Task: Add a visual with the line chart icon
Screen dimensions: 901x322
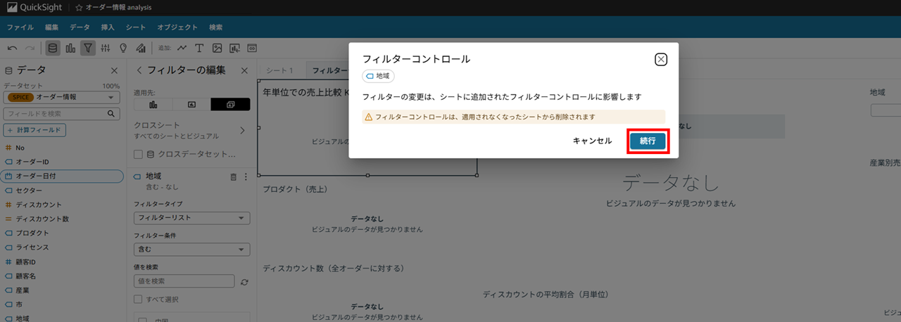Action: pyautogui.click(x=182, y=48)
